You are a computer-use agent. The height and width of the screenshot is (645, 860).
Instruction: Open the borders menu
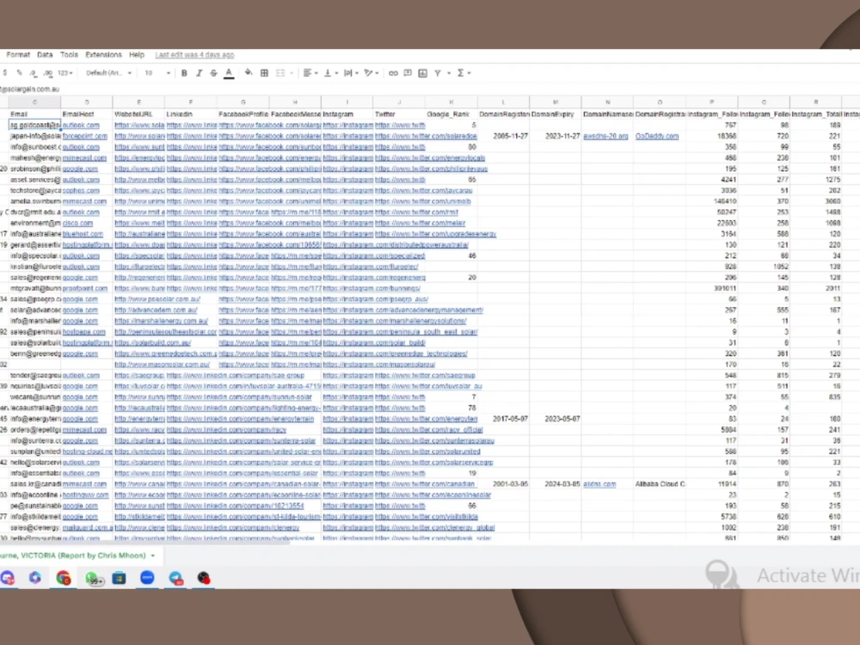coord(264,73)
